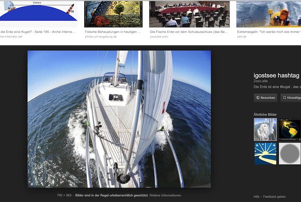Open similar image of sailboat deck
Image resolution: width=301 pixels, height=202 pixels.
265,129
